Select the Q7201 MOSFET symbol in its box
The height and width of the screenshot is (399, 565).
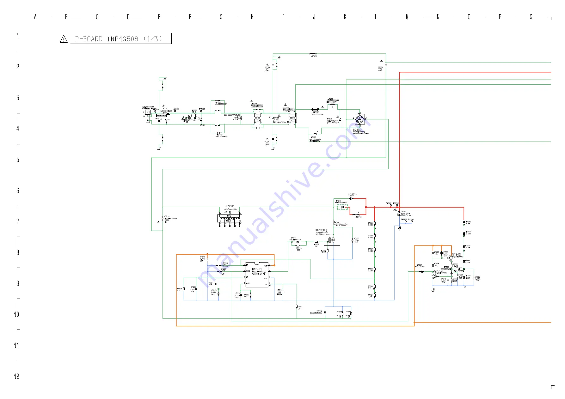pyautogui.click(x=332, y=240)
